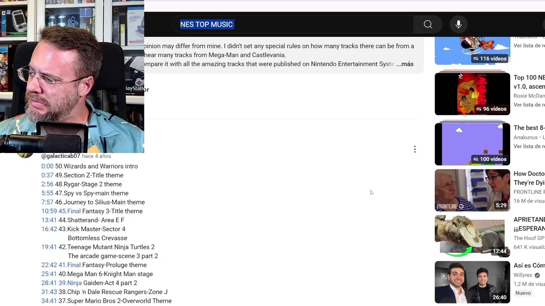Viewport: 545px width, 306px height.
Task: Jump to timestamp 13:41
Action: coord(49,220)
